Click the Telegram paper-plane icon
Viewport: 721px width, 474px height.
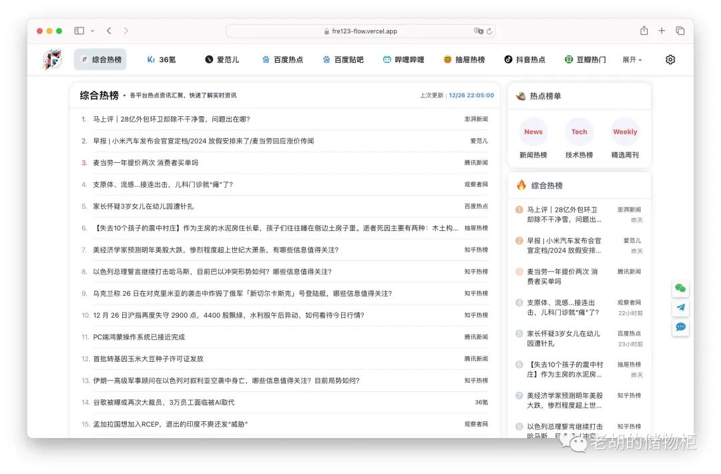click(x=680, y=308)
